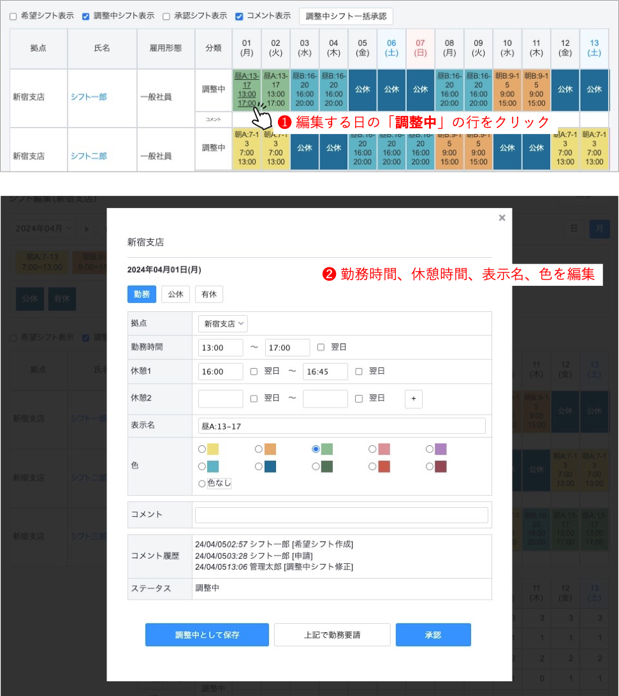Click the 01(月) shift cell for シフト一郎
Screen dimensions: 619x696
pyautogui.click(x=246, y=90)
